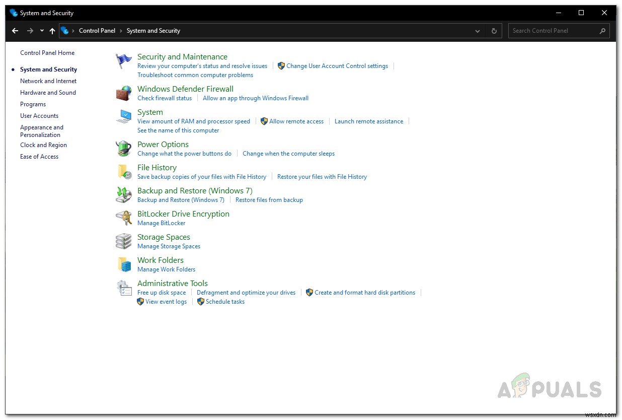Open Control Panel Home
The image size is (622, 420).
[47, 53]
